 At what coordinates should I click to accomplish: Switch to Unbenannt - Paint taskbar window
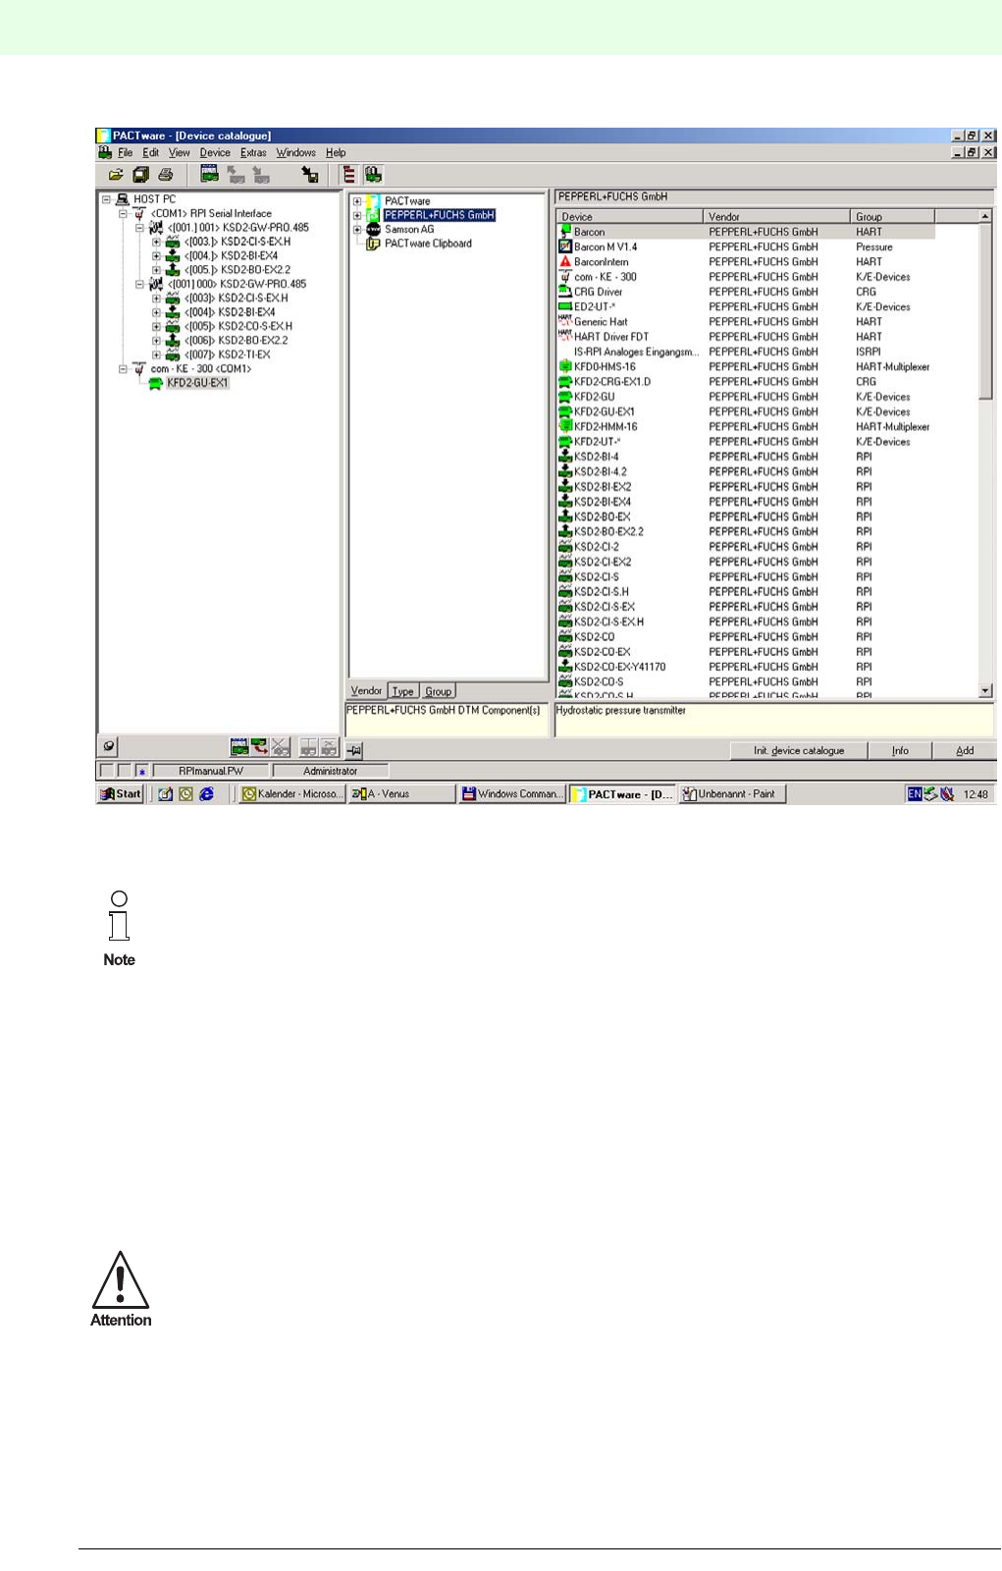tap(733, 793)
